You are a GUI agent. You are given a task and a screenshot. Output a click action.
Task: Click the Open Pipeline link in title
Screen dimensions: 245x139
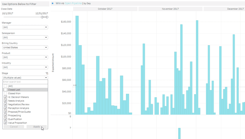pyautogui.click(x=73, y=3)
